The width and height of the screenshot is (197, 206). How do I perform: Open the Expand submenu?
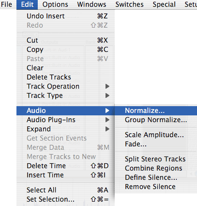click(65, 129)
